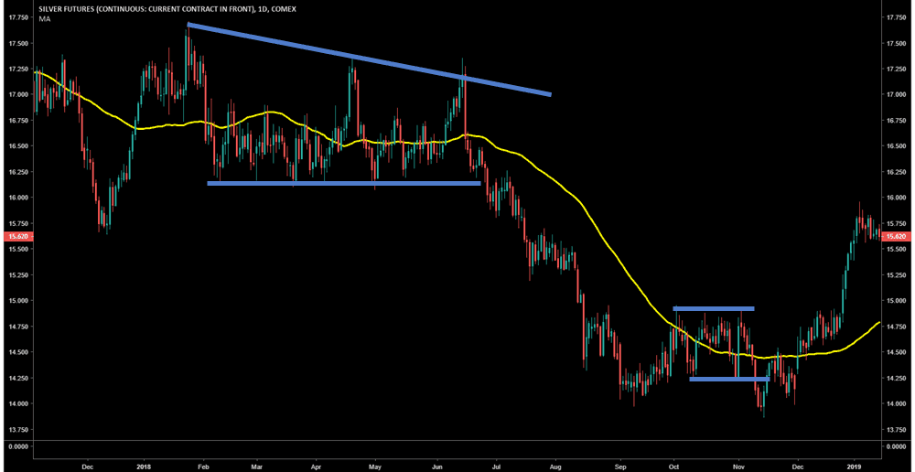The width and height of the screenshot is (915, 472).
Task: Click the Apr label on time axis
Action: pyautogui.click(x=317, y=467)
